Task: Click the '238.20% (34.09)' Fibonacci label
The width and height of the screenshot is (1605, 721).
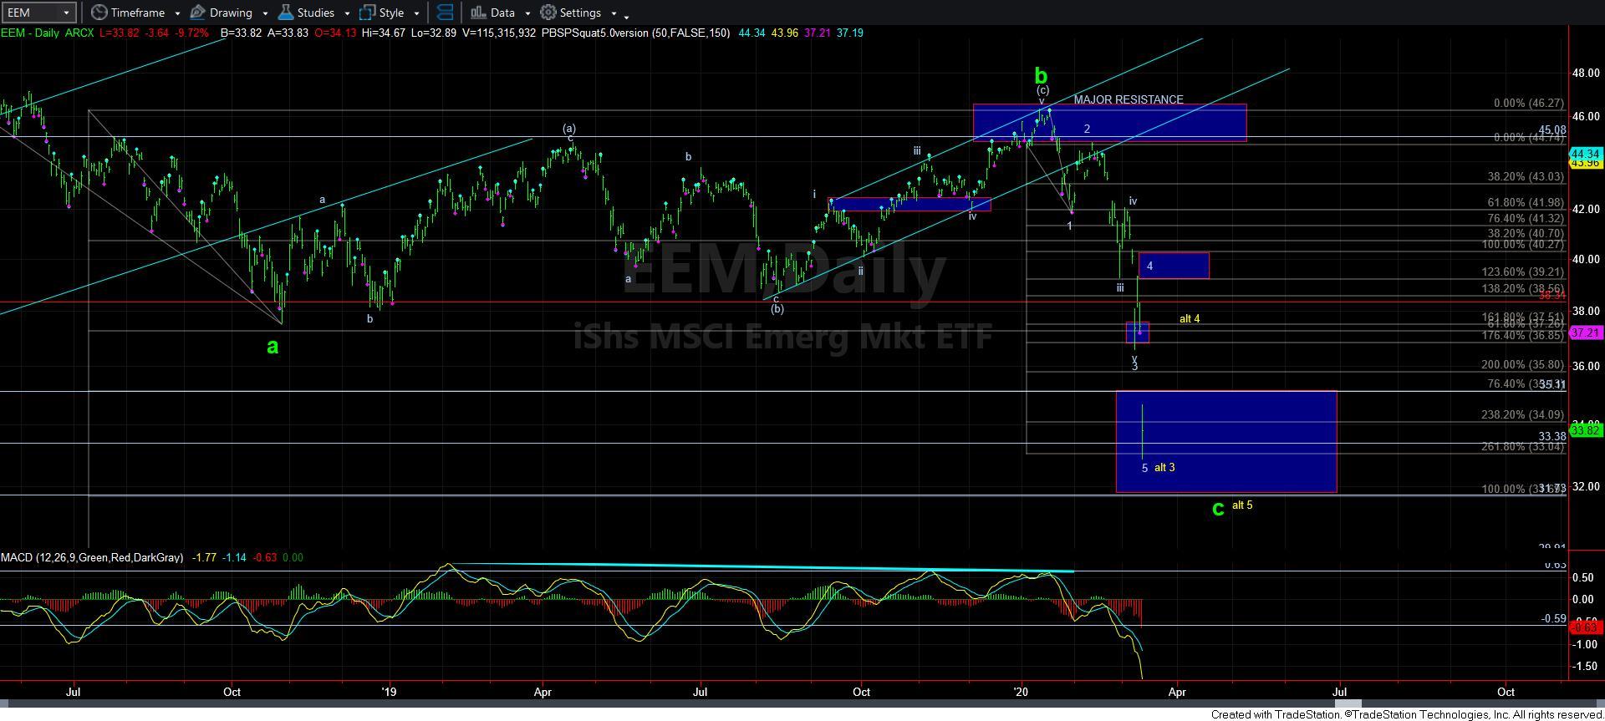Action: 1522,414
